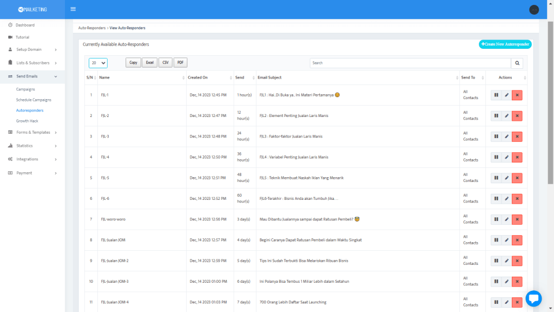Delete the FJL-1 autoresponder

(x=517, y=95)
